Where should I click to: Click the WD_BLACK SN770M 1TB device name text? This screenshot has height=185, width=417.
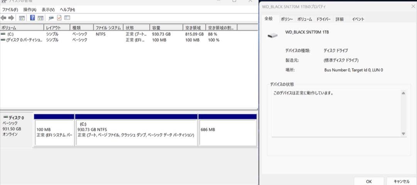307,32
